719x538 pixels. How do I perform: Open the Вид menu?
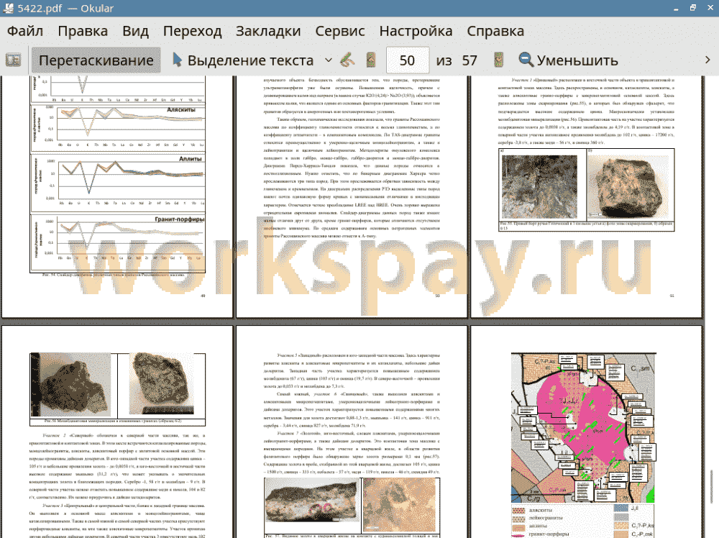135,31
